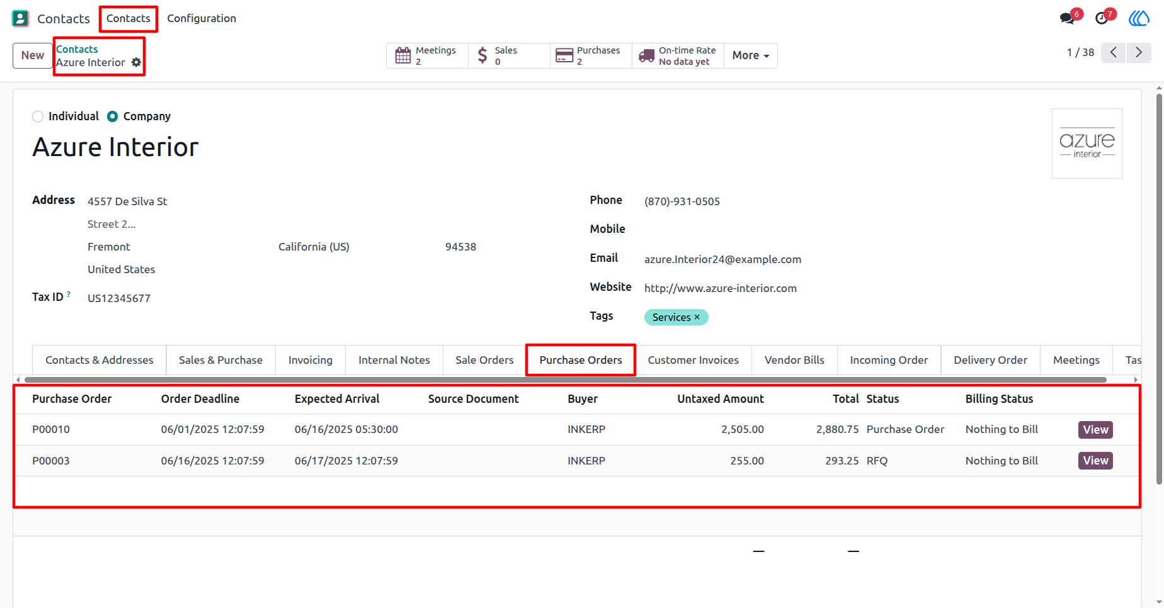Click the Odoo logo icon at top right
1164x608 pixels.
[x=1139, y=18]
